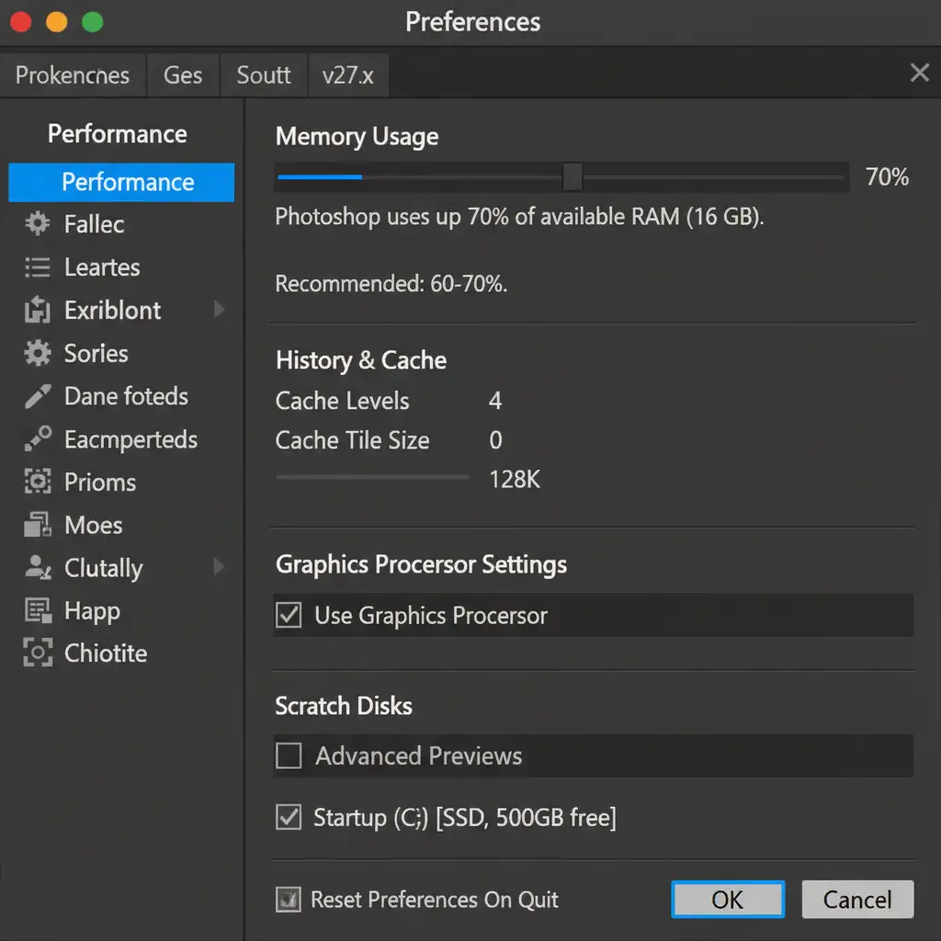The width and height of the screenshot is (941, 941).
Task: Select the pencil icon beside Dane foteds
Action: click(x=37, y=396)
